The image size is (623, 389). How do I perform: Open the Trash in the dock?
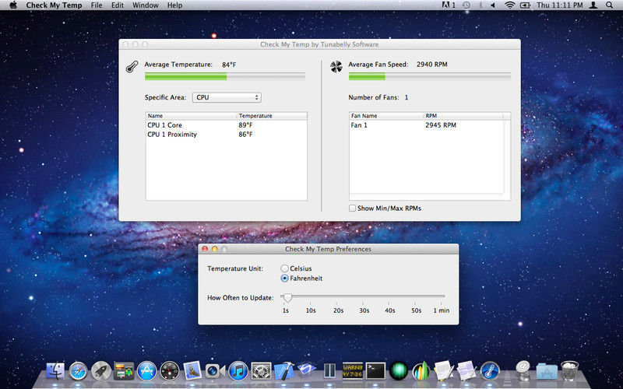(570, 371)
